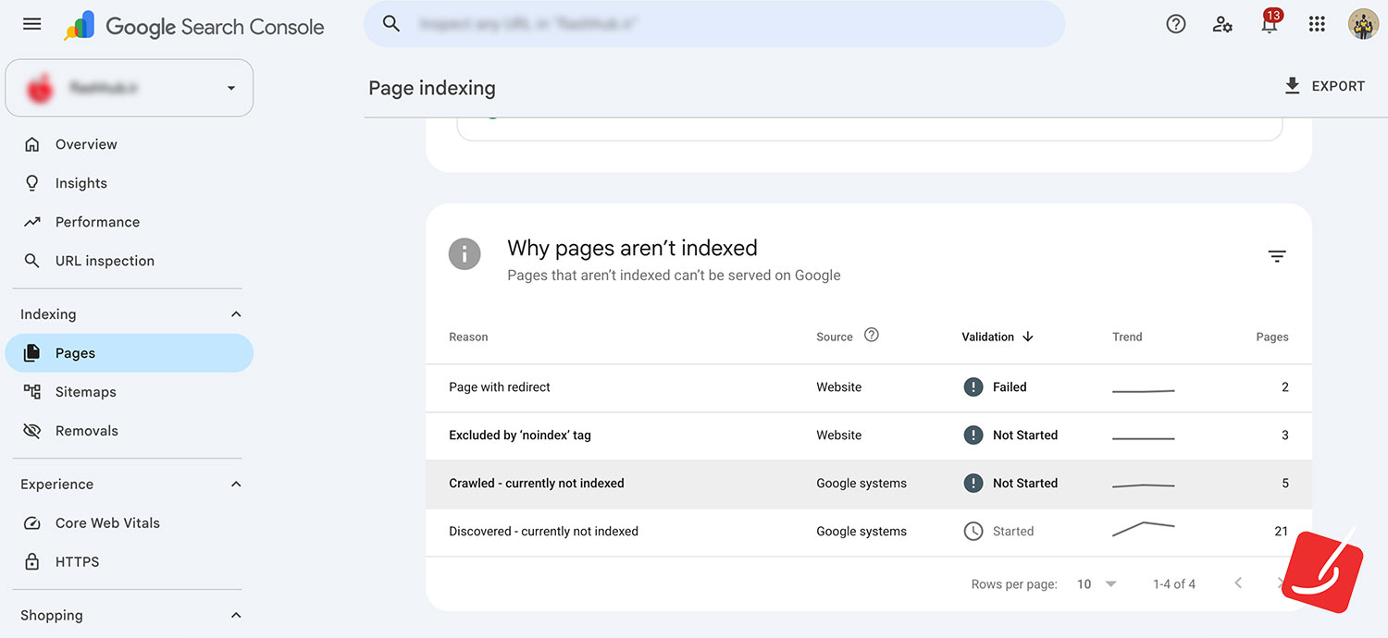Image resolution: width=1388 pixels, height=638 pixels.
Task: Open the Help question mark icon
Action: tap(1176, 24)
